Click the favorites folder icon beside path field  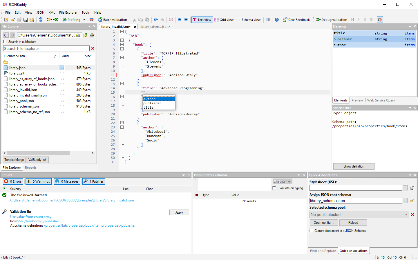[92, 35]
